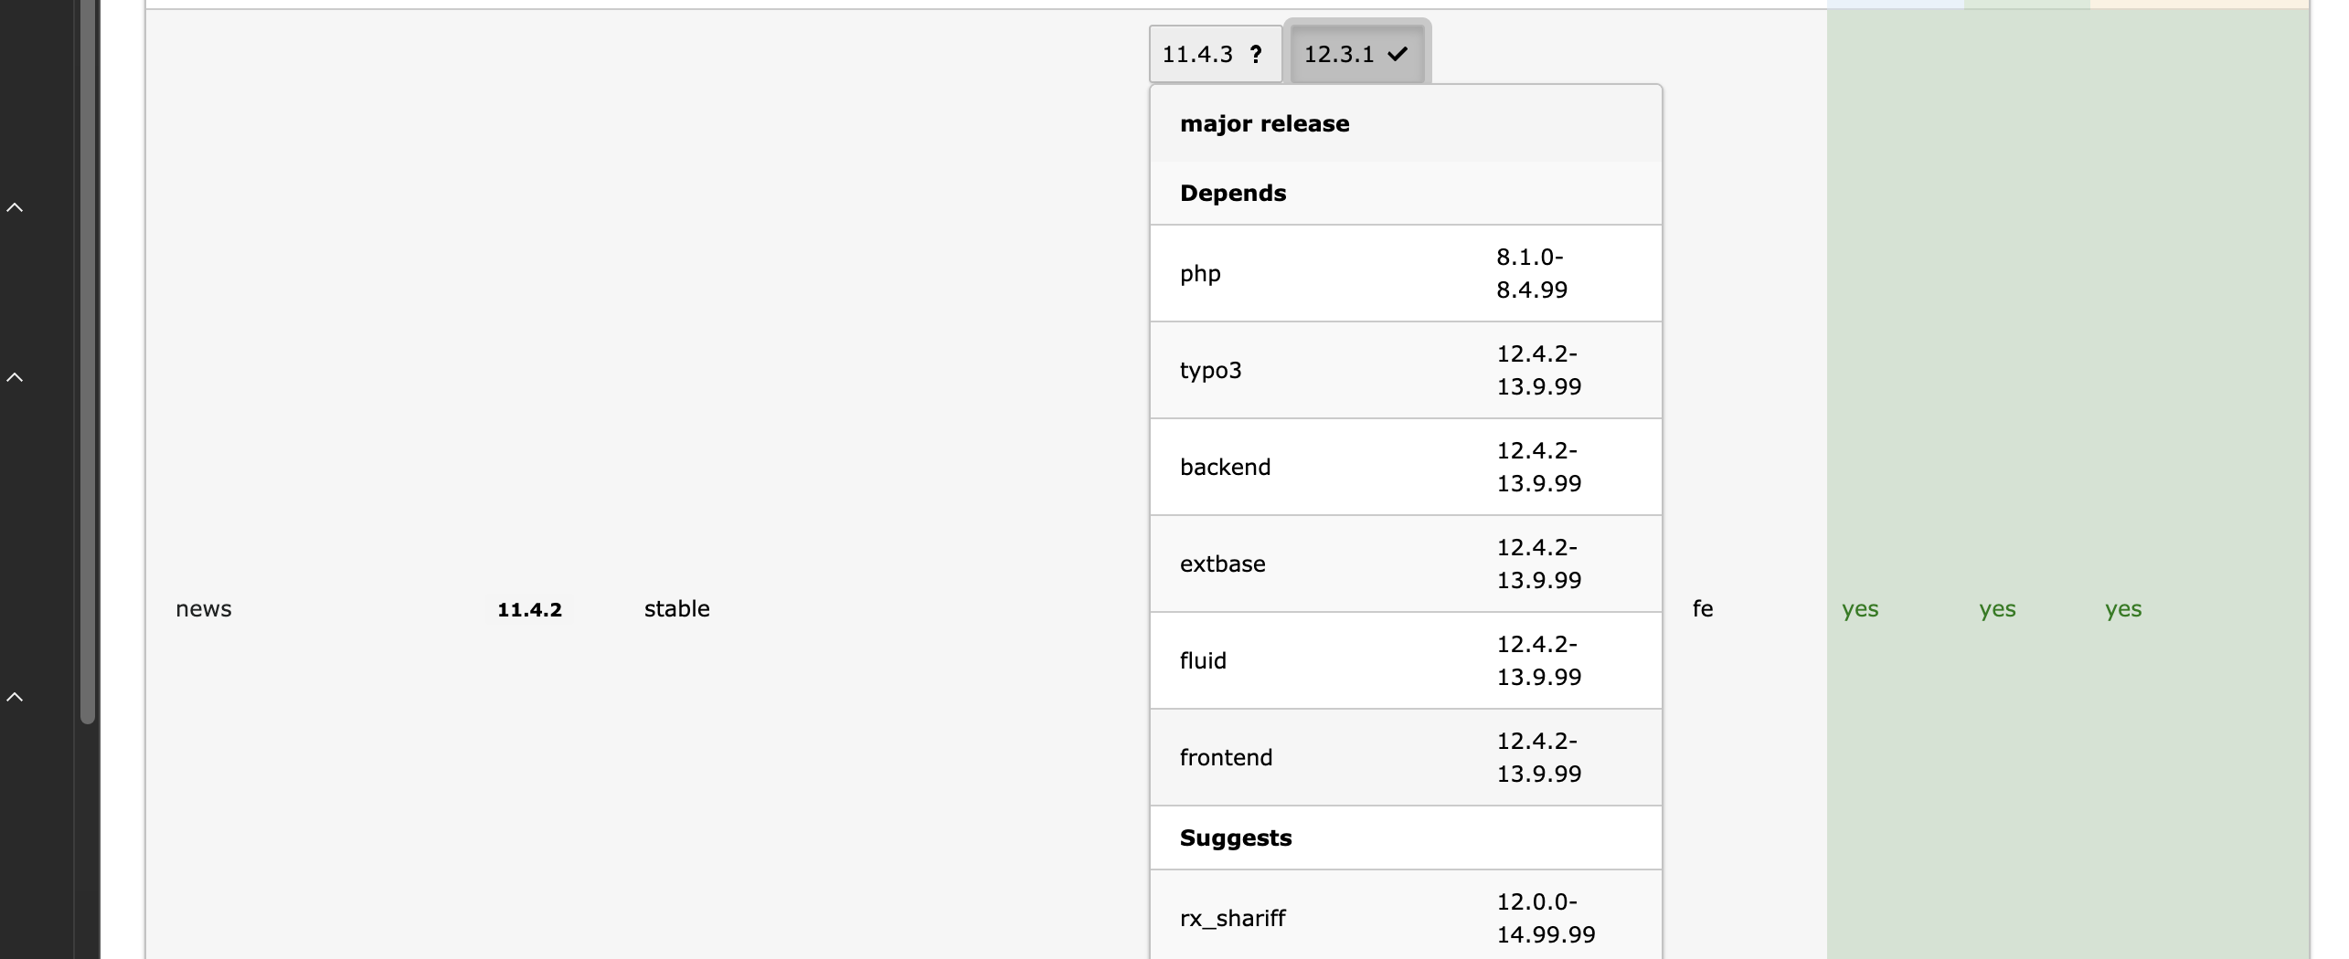Collapse the lowest sidebar chevron section
The height and width of the screenshot is (959, 2349).
point(16,697)
